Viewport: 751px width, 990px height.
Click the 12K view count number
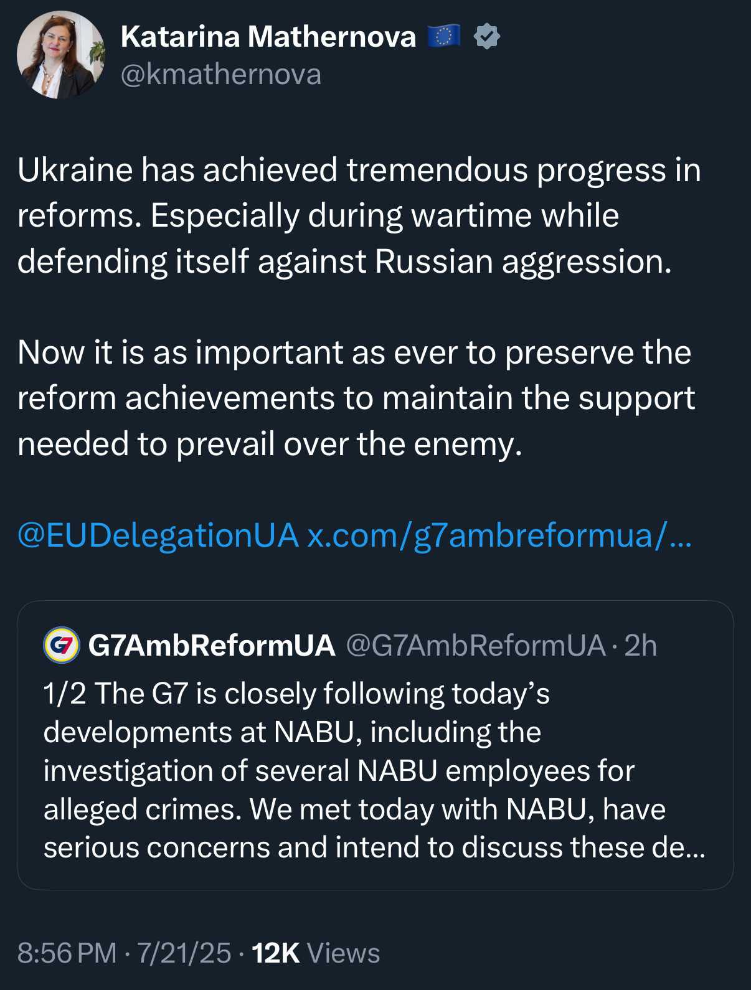[x=276, y=953]
